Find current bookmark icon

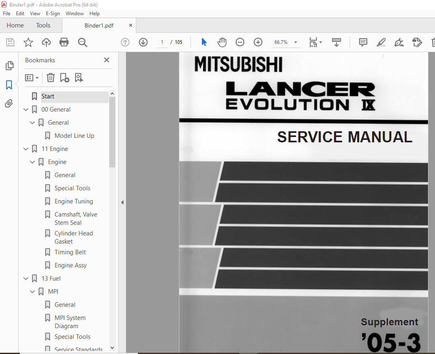point(79,78)
